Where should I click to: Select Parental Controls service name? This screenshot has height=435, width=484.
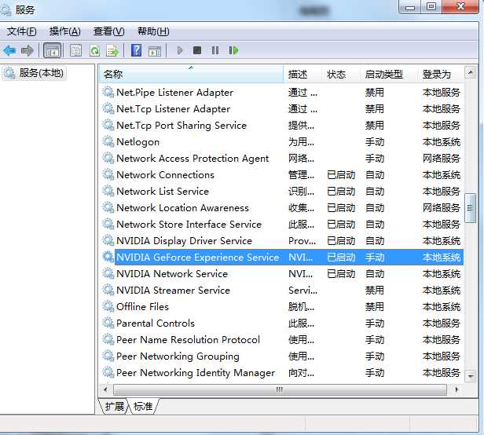coord(156,323)
